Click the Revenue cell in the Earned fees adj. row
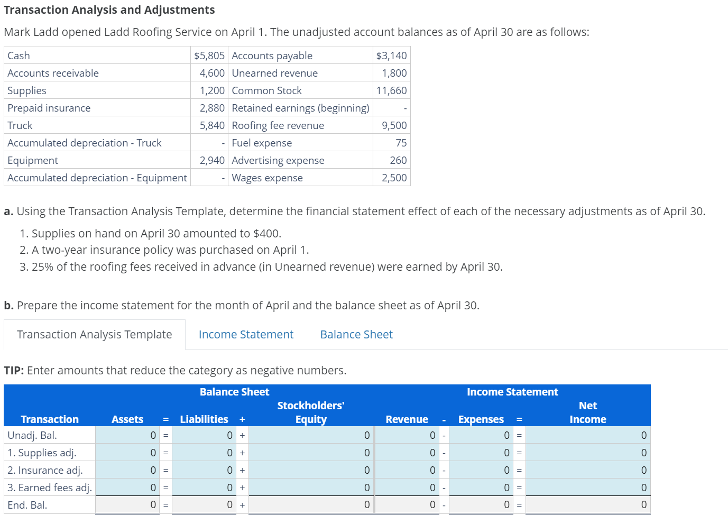Viewport: 728px width, 524px height. click(x=406, y=487)
